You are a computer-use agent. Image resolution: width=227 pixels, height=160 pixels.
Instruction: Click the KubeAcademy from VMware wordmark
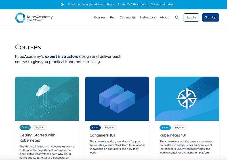[40, 18]
